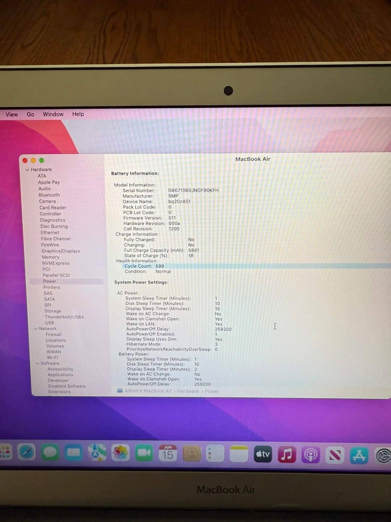Select ATA in sidebar
Screen dimensions: 391x522
point(42,176)
